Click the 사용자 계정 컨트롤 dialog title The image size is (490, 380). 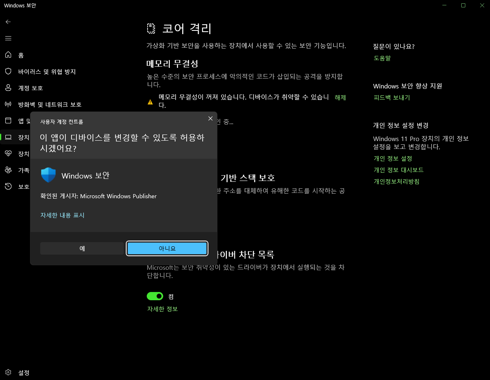[62, 122]
